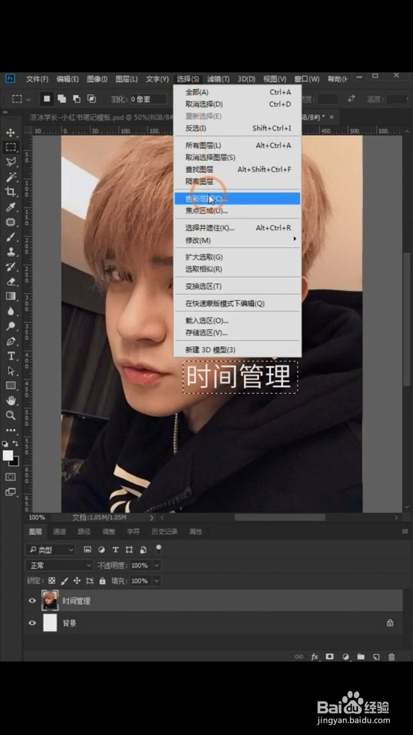
Task: Reset default foreground and background colors
Action: point(5,444)
